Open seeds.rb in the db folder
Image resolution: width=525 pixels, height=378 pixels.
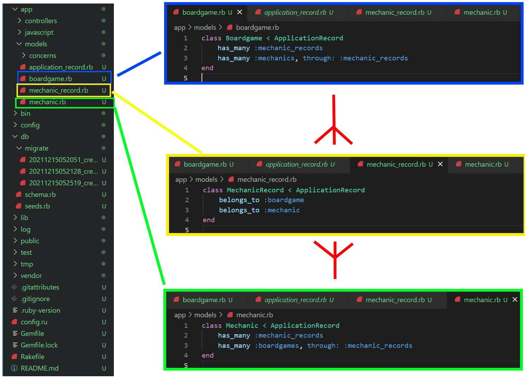37,206
